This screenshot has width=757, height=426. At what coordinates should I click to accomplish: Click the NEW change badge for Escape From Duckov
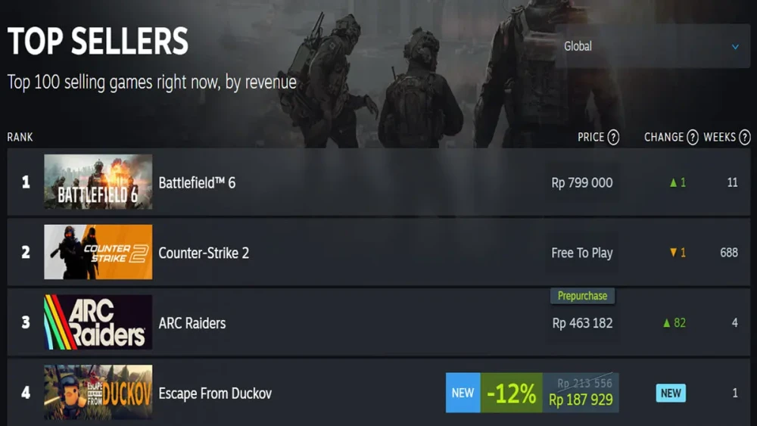pos(671,393)
